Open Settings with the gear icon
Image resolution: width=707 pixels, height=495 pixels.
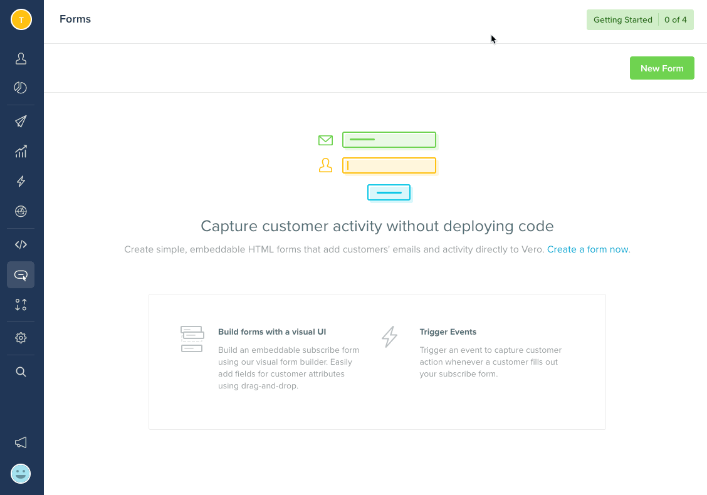[x=21, y=338]
